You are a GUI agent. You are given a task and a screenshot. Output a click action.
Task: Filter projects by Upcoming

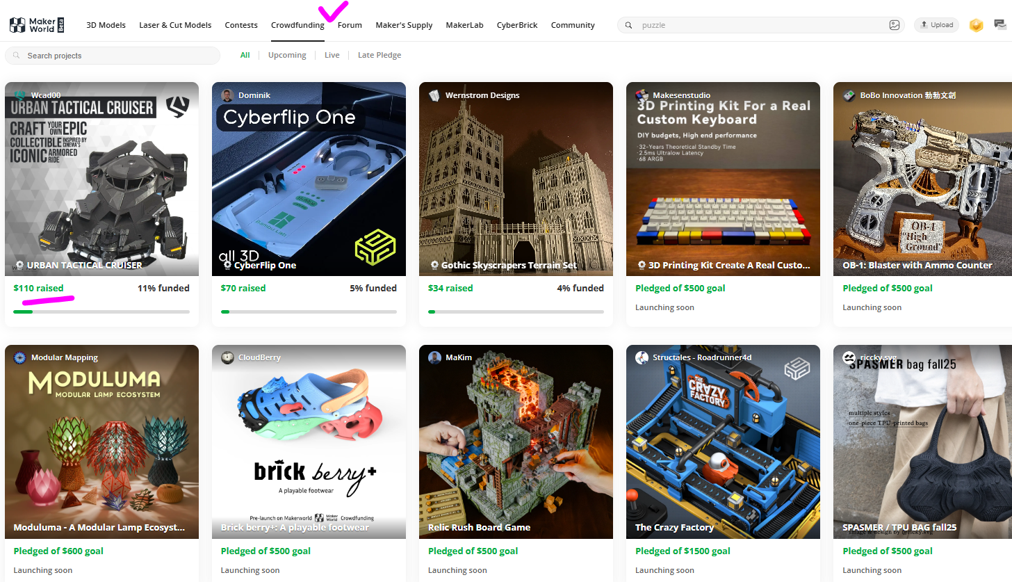[287, 55]
